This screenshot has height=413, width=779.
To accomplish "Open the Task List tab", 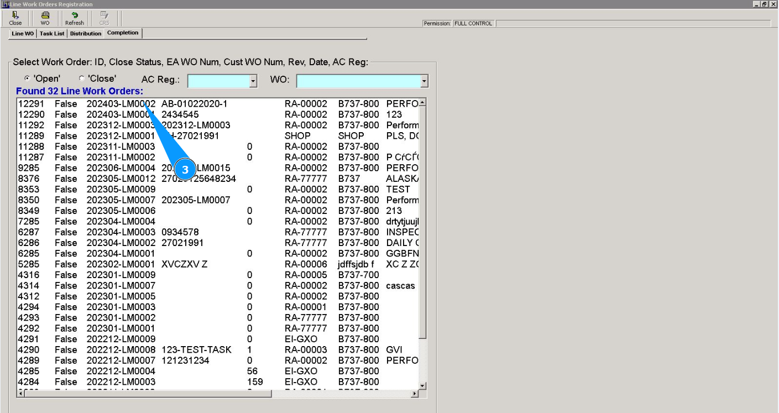I will 52,34.
